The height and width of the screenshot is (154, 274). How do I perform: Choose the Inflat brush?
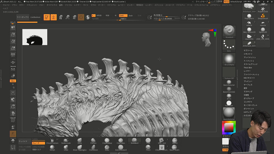pos(66,148)
